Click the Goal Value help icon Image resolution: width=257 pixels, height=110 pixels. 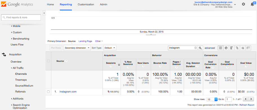click(246, 66)
